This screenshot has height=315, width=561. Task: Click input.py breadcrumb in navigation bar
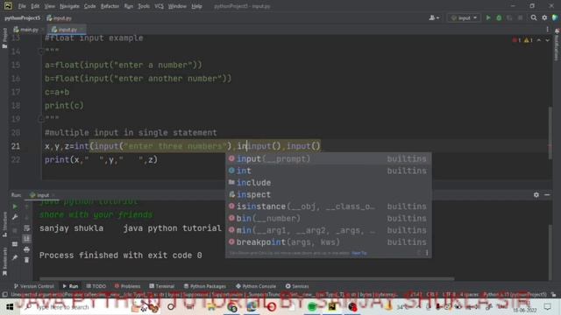[59, 17]
